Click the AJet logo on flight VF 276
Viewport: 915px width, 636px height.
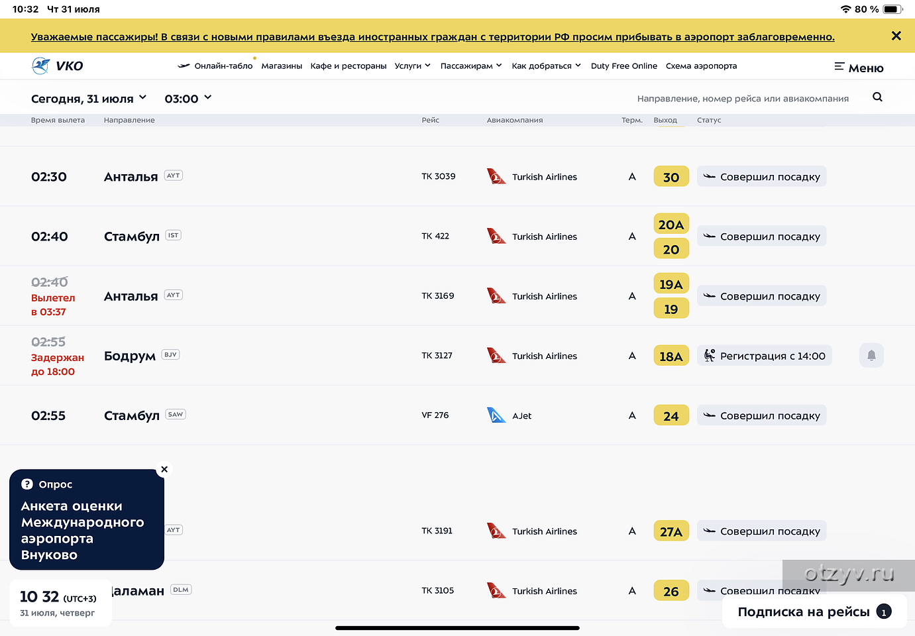point(495,415)
